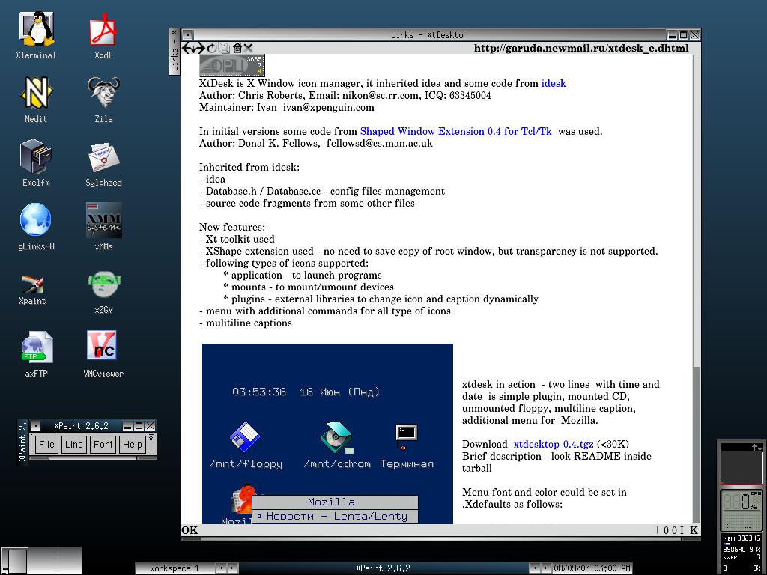Click the URL address field in Links
This screenshot has height=575, width=767.
pos(581,48)
